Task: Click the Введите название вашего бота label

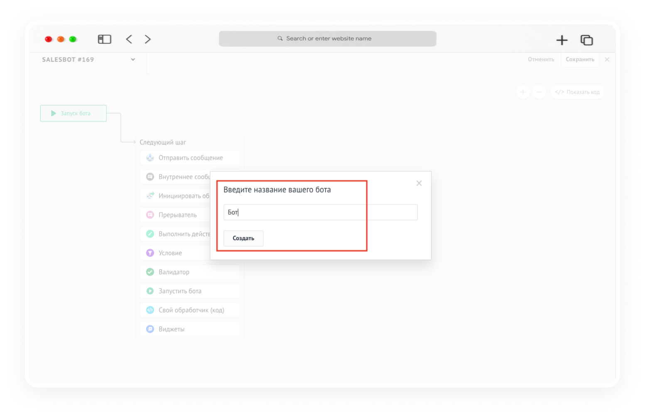Action: point(277,190)
